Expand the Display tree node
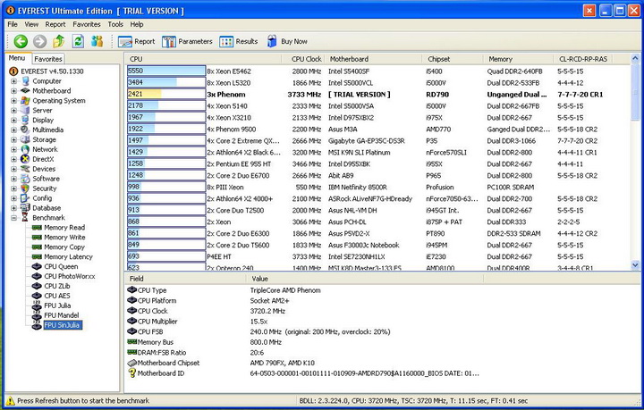Screen dimensions: 644x410 click(x=13, y=121)
